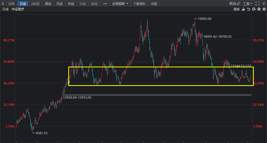Click left axis 42.50% label

click(9, 83)
